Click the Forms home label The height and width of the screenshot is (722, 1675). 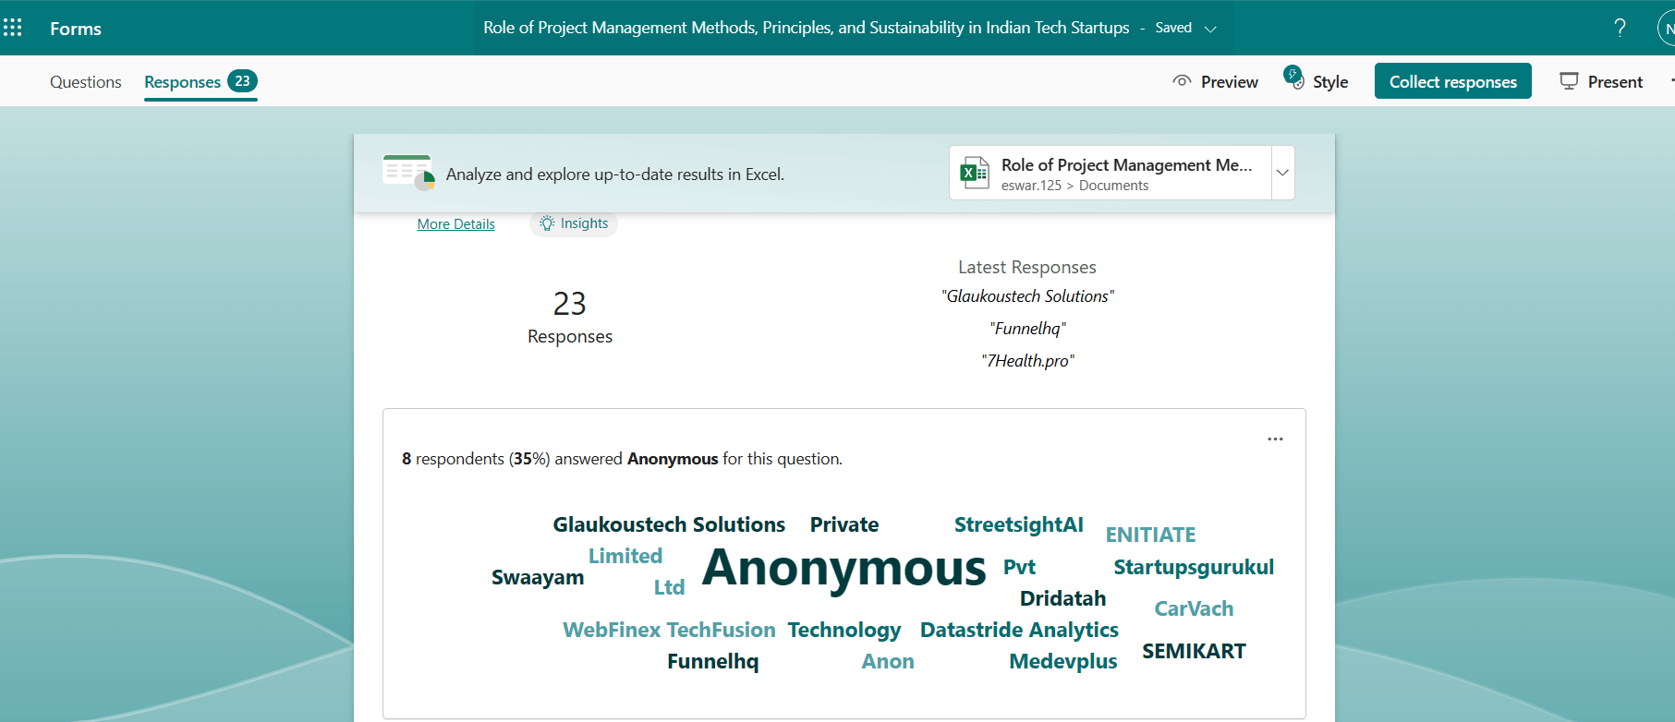(76, 29)
